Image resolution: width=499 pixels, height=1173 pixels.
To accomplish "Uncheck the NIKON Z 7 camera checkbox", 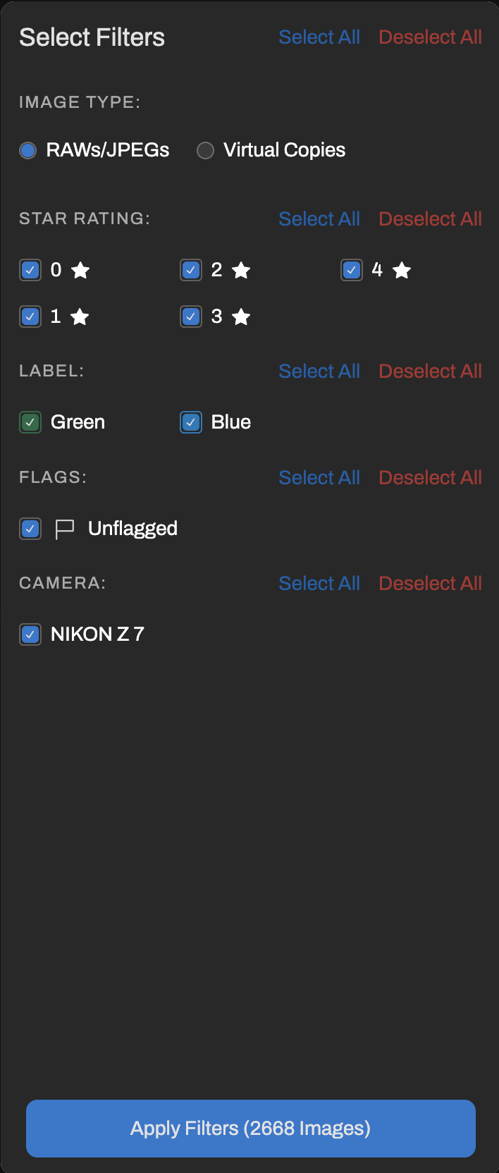I will (30, 634).
